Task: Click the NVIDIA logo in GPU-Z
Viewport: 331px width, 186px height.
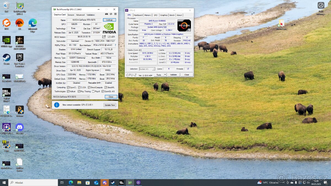Action: [x=109, y=28]
